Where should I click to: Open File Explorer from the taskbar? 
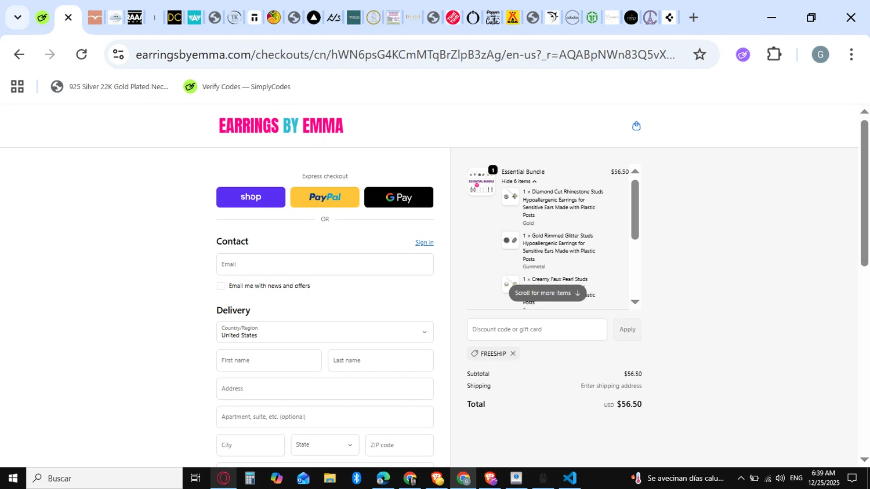click(x=330, y=478)
